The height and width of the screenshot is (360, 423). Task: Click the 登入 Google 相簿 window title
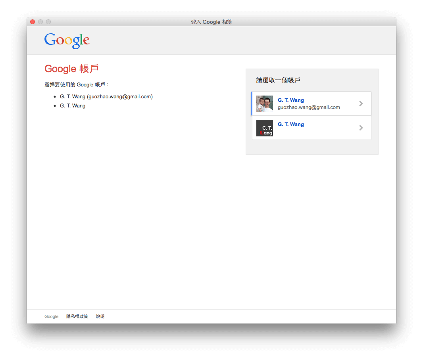click(x=211, y=22)
